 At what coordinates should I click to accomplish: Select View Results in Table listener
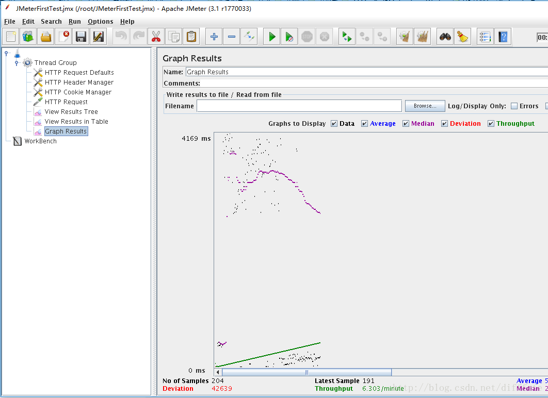[x=76, y=122]
